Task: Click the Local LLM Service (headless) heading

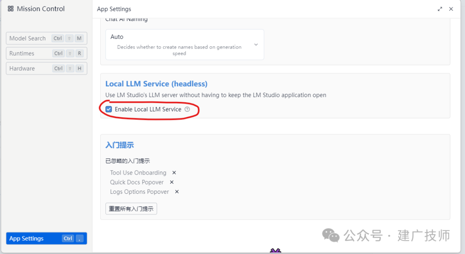Action: [x=156, y=84]
